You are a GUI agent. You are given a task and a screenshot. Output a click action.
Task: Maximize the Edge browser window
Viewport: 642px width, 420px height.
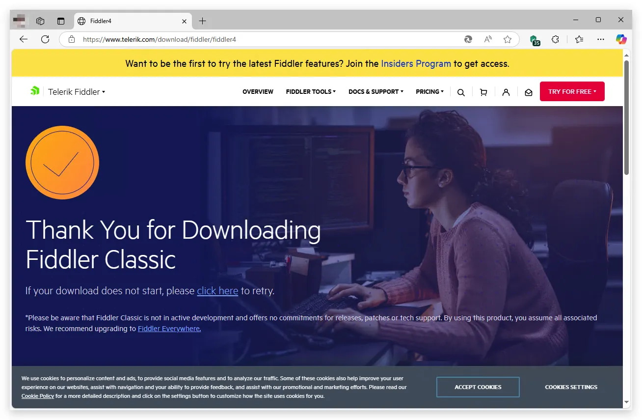(598, 20)
